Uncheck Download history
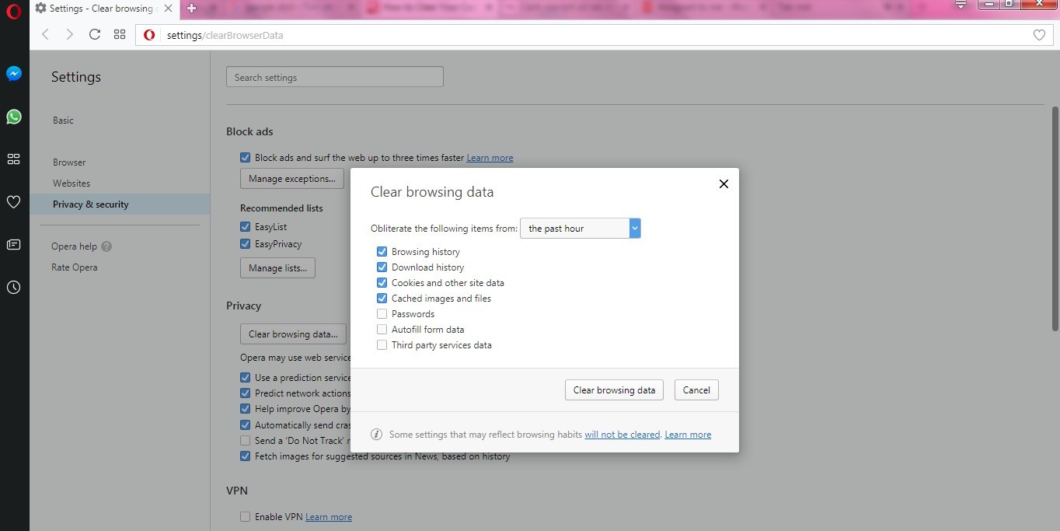Viewport: 1060px width, 531px height. [382, 267]
